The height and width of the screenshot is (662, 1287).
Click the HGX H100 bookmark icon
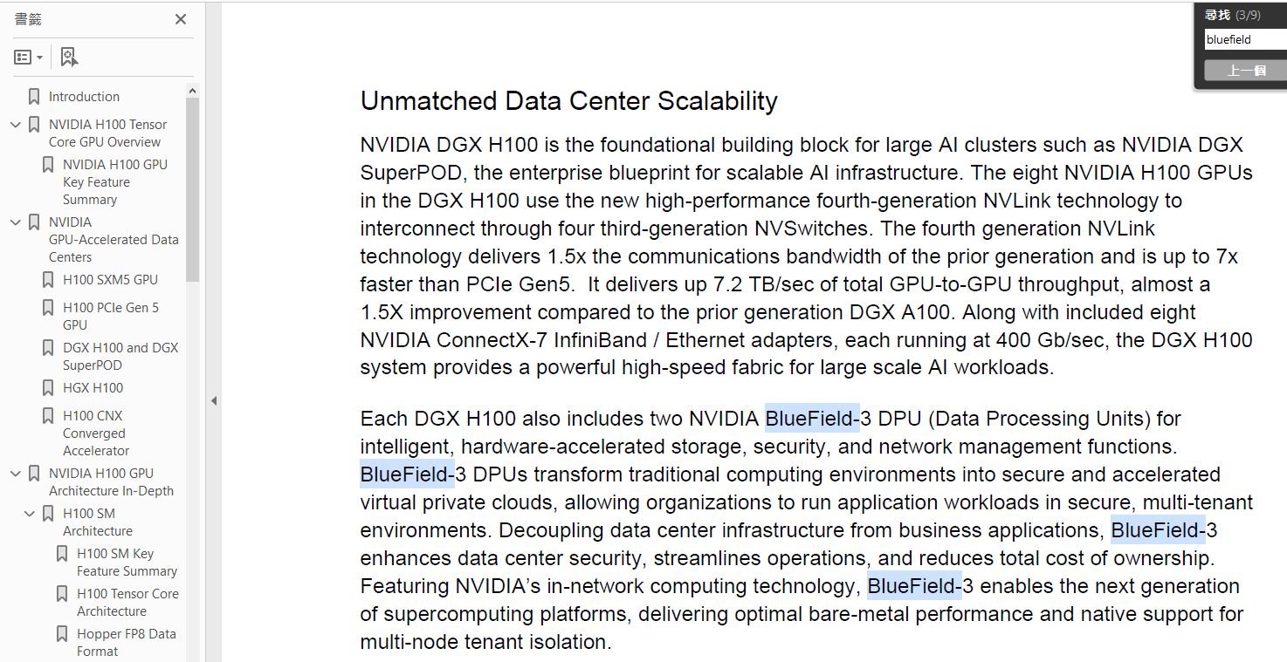[x=48, y=388]
